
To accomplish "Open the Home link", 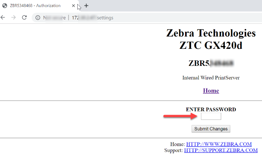I will (x=211, y=90).
